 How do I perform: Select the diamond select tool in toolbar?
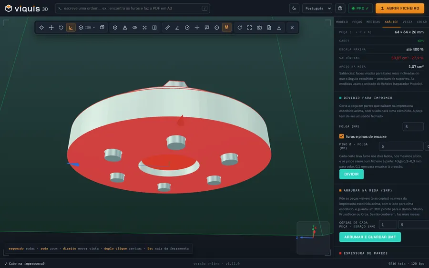point(41,27)
